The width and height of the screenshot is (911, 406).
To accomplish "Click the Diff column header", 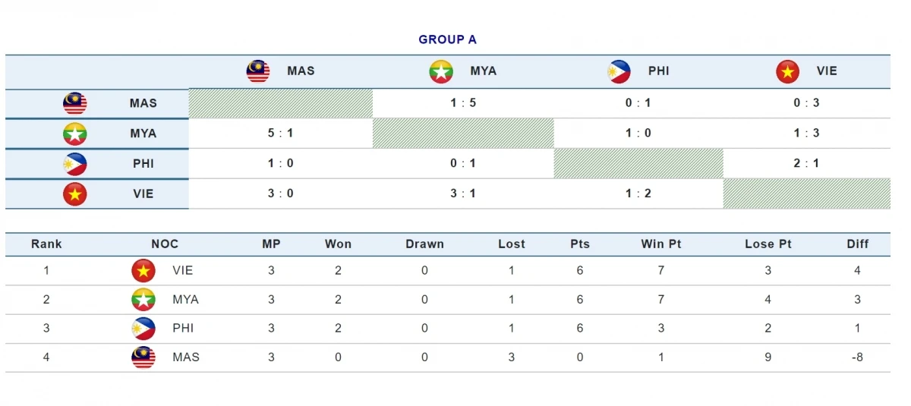I will click(x=858, y=244).
